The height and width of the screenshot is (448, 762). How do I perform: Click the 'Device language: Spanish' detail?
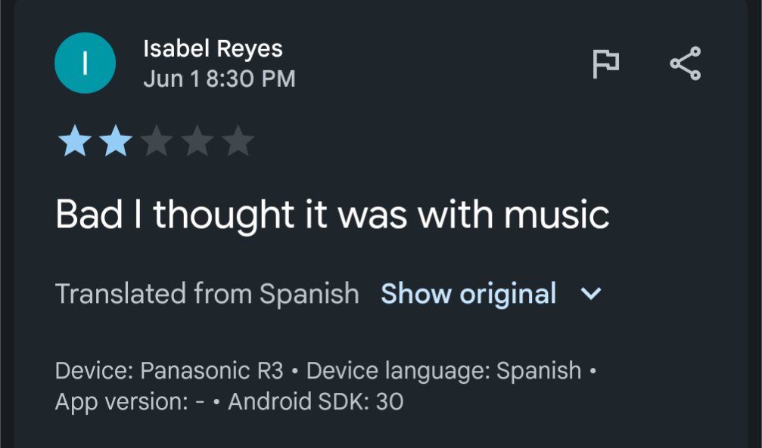[x=443, y=372]
